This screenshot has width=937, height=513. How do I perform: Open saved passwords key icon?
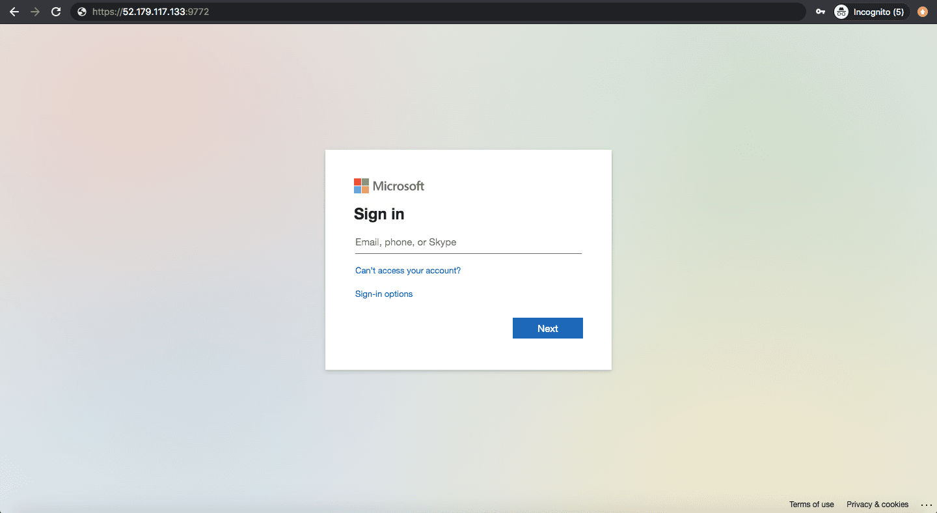(821, 12)
